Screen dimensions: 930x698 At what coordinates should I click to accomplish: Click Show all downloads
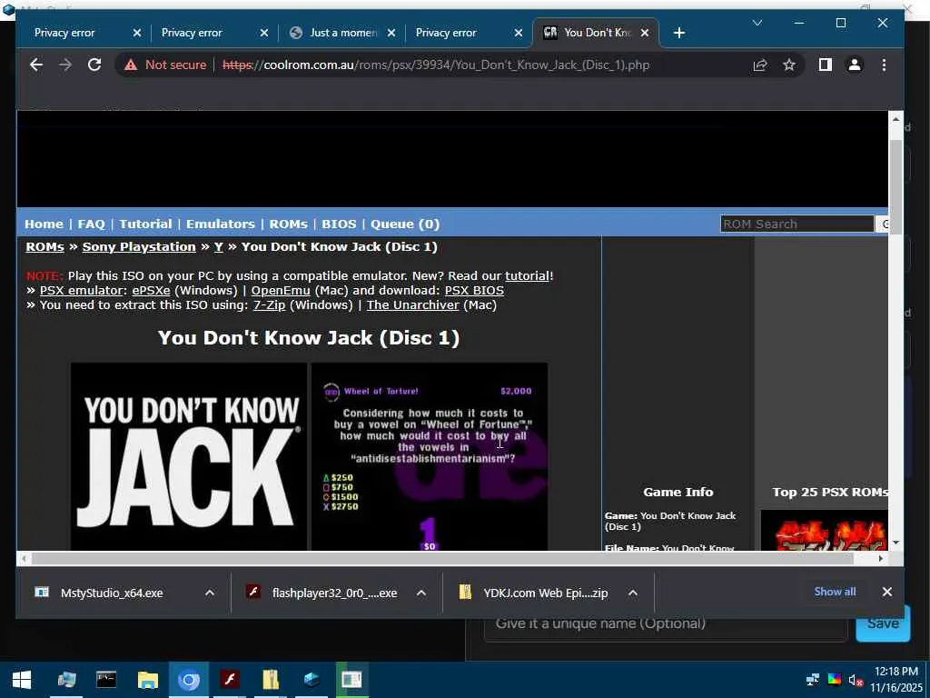point(836,591)
